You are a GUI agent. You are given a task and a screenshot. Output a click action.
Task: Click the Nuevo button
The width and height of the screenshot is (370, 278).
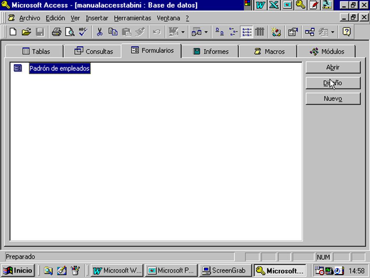tap(333, 98)
